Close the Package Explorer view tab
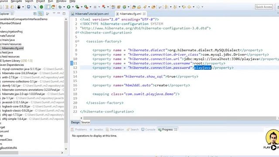The height and width of the screenshot is (157, 279). (x=12, y=14)
